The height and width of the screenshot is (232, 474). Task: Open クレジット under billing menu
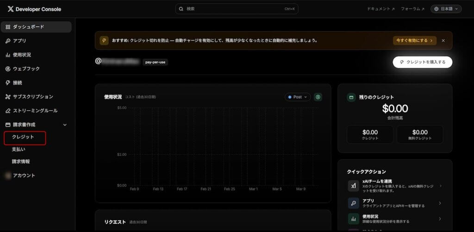(23, 137)
